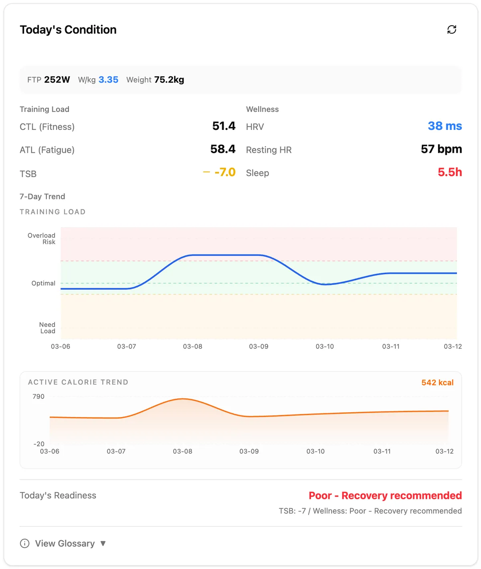
Task: Expand the View Glossary triangle arrow
Action: [103, 543]
